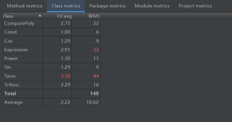Click the Total row WMC value 149

click(95, 94)
